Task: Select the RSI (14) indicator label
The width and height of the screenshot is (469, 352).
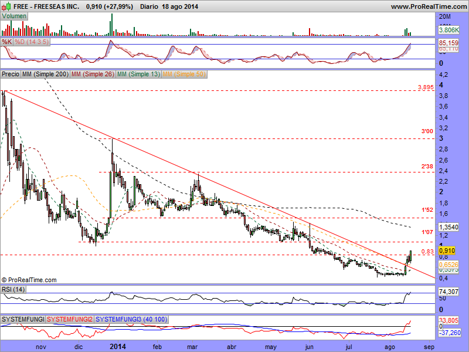Action: click(13, 289)
